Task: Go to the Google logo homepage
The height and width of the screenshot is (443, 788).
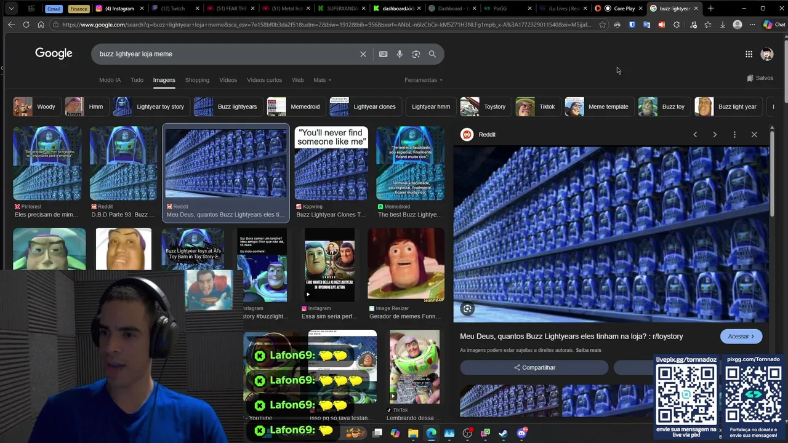Action: 54,54
